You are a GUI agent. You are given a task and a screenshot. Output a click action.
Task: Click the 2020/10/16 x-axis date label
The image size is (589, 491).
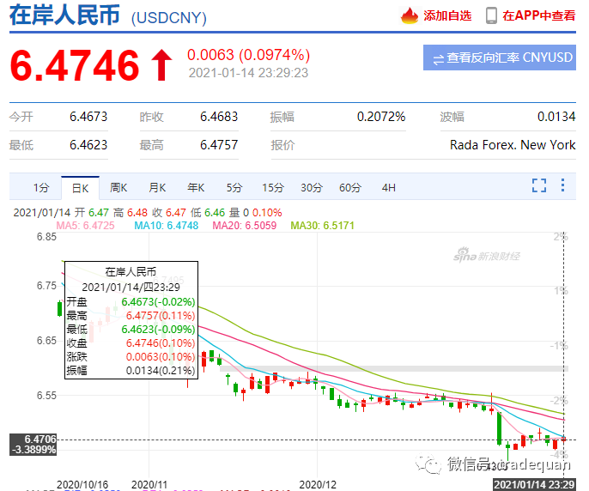tap(82, 485)
